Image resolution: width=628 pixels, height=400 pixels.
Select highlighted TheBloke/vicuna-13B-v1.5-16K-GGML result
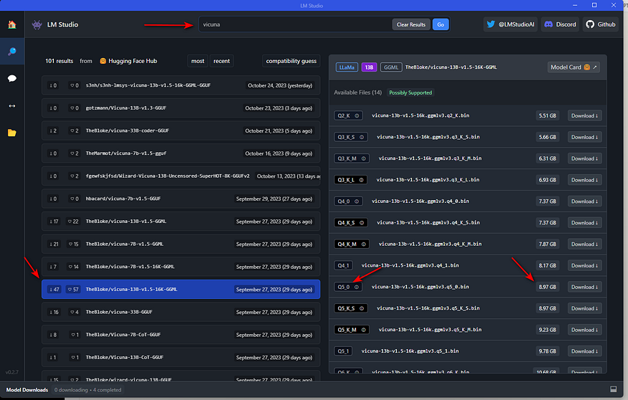[x=181, y=289]
